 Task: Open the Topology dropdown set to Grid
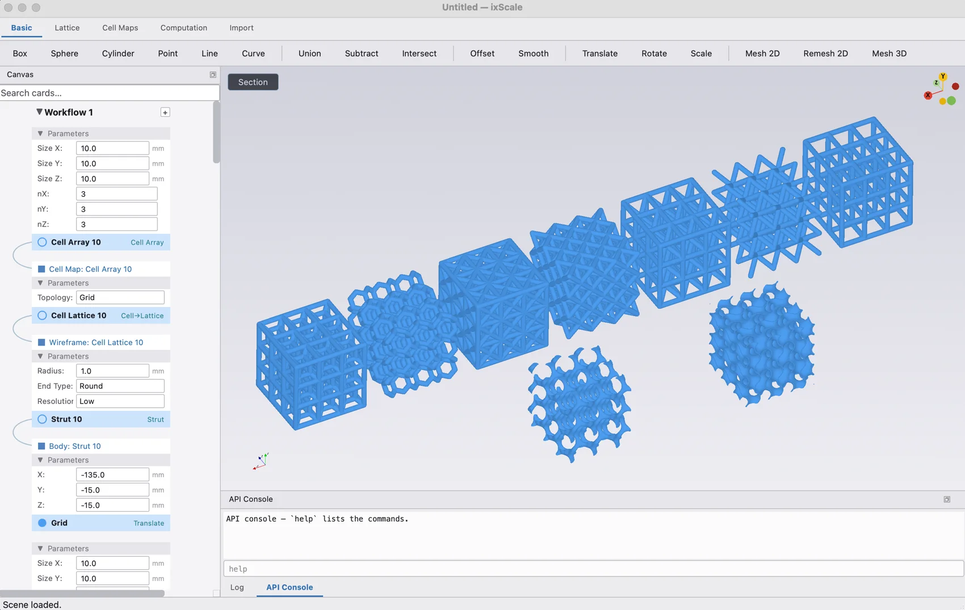[x=120, y=297]
